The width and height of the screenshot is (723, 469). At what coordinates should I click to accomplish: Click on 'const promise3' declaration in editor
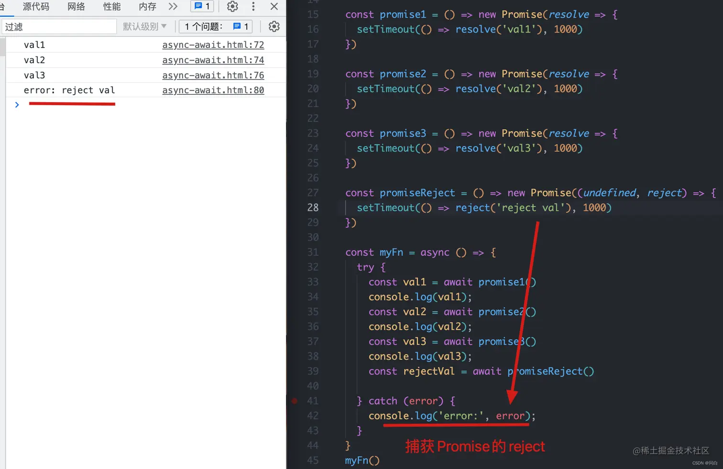point(385,133)
